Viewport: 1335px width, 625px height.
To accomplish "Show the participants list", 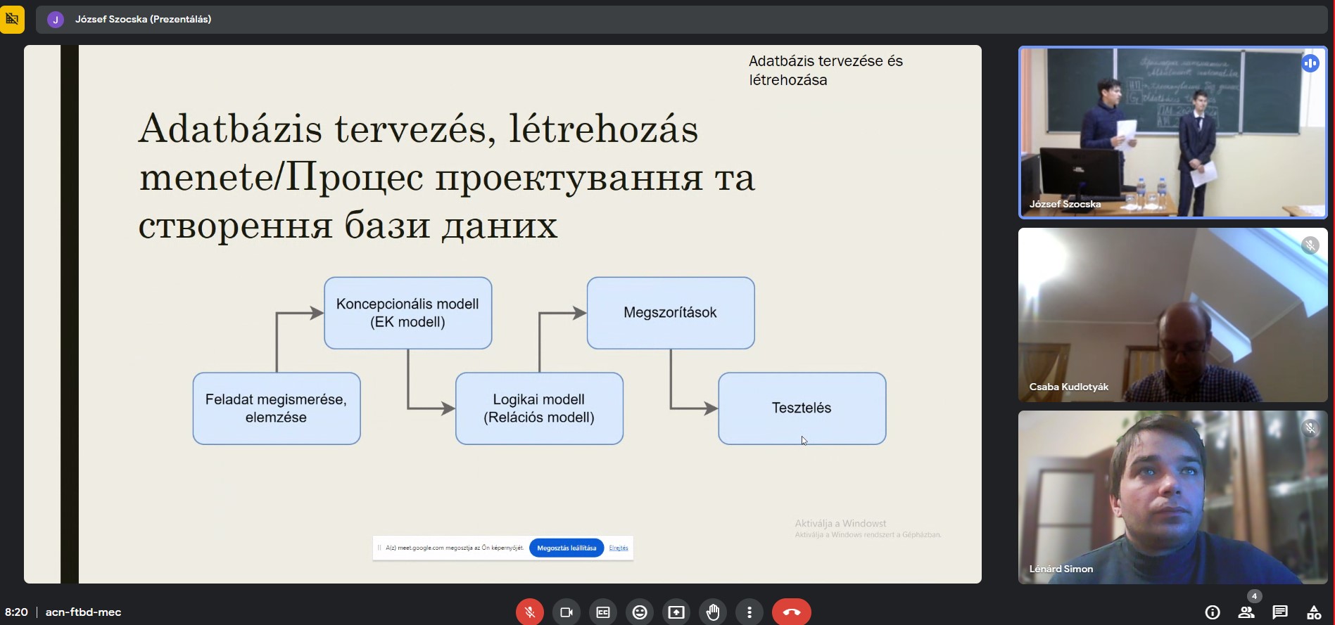I will (x=1246, y=612).
